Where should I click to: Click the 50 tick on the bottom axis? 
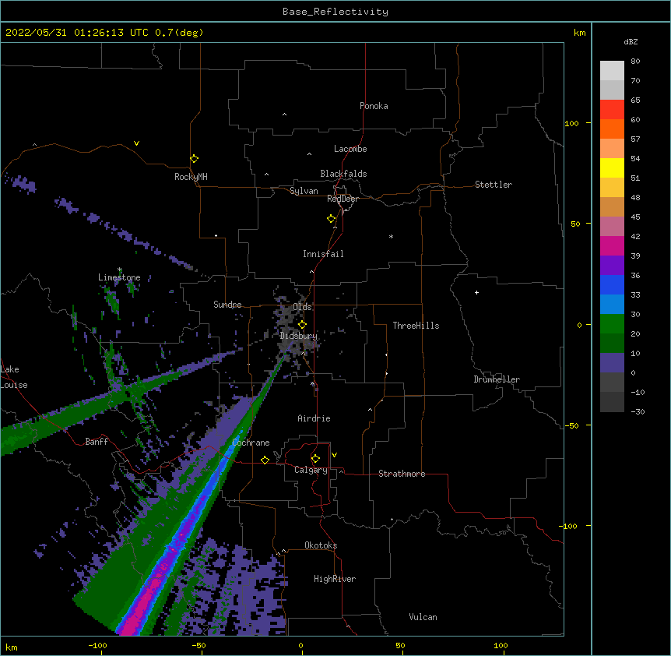(400, 645)
